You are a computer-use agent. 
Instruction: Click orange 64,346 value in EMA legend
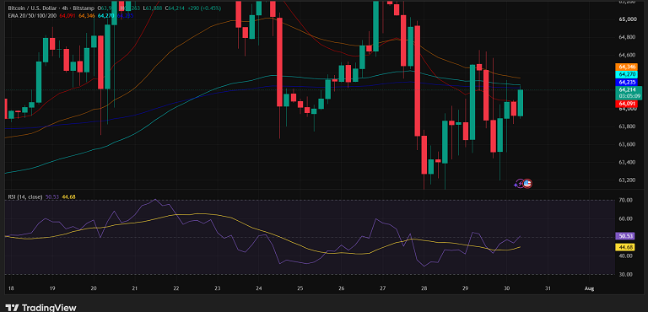click(86, 16)
